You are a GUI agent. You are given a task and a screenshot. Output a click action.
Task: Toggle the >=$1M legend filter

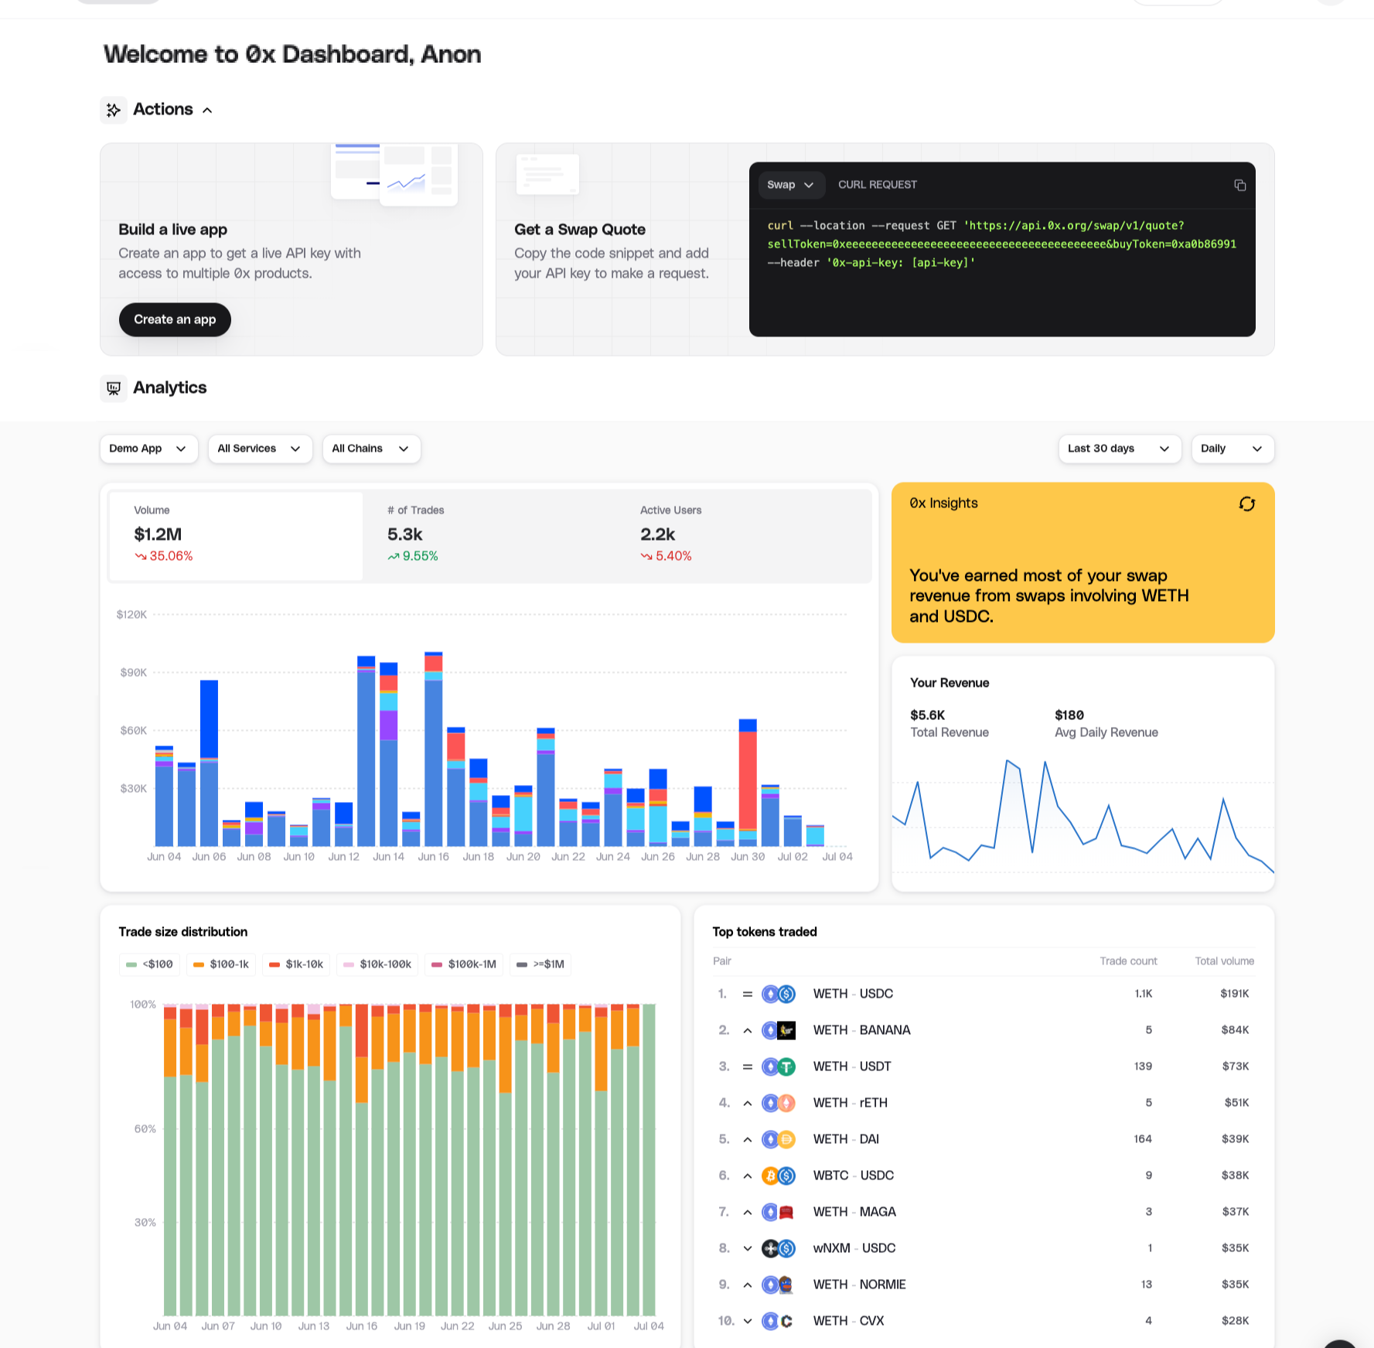(x=540, y=964)
